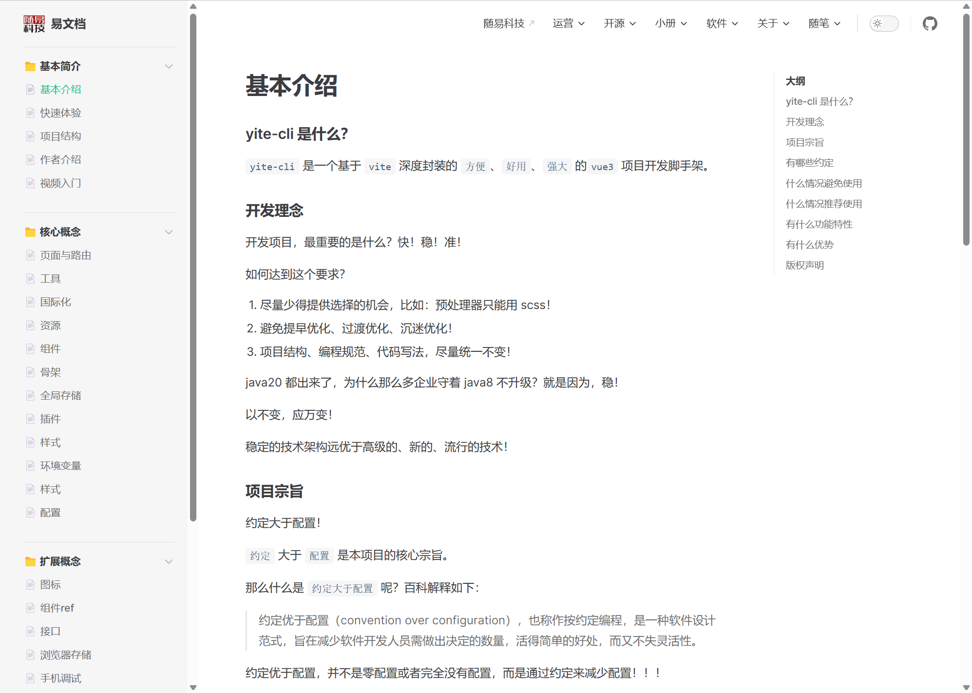This screenshot has width=972, height=693.
Task: Open the 随笔 dropdown menu
Action: click(x=824, y=23)
